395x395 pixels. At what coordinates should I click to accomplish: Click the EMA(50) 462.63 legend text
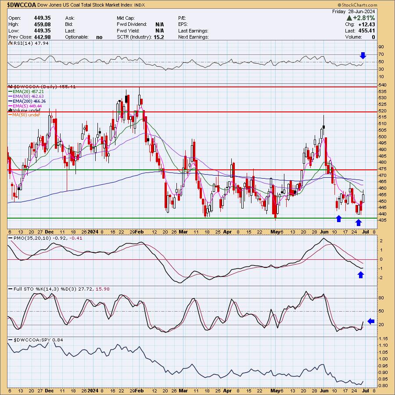click(28, 97)
